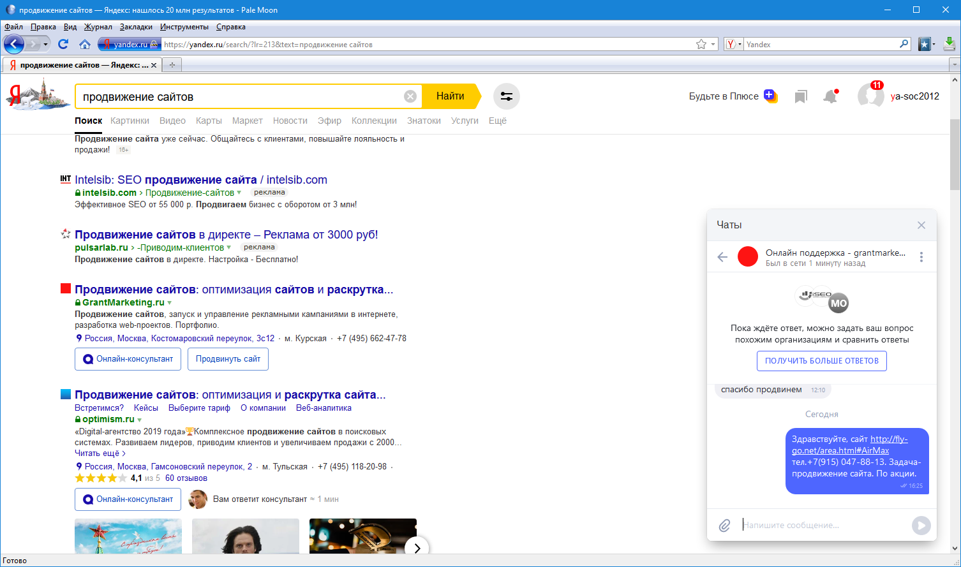Open the search engine selector dropdown
The width and height of the screenshot is (961, 567).
(734, 44)
